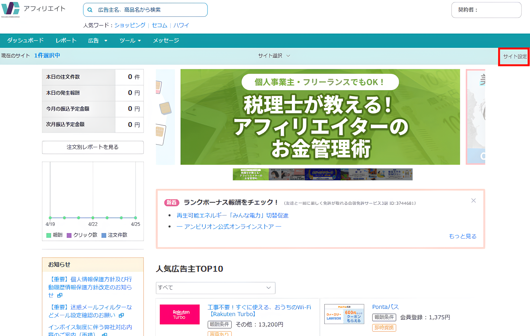Viewport: 530px width, 336px height.
Task: Switch to the レポート menu
Action: (66, 41)
